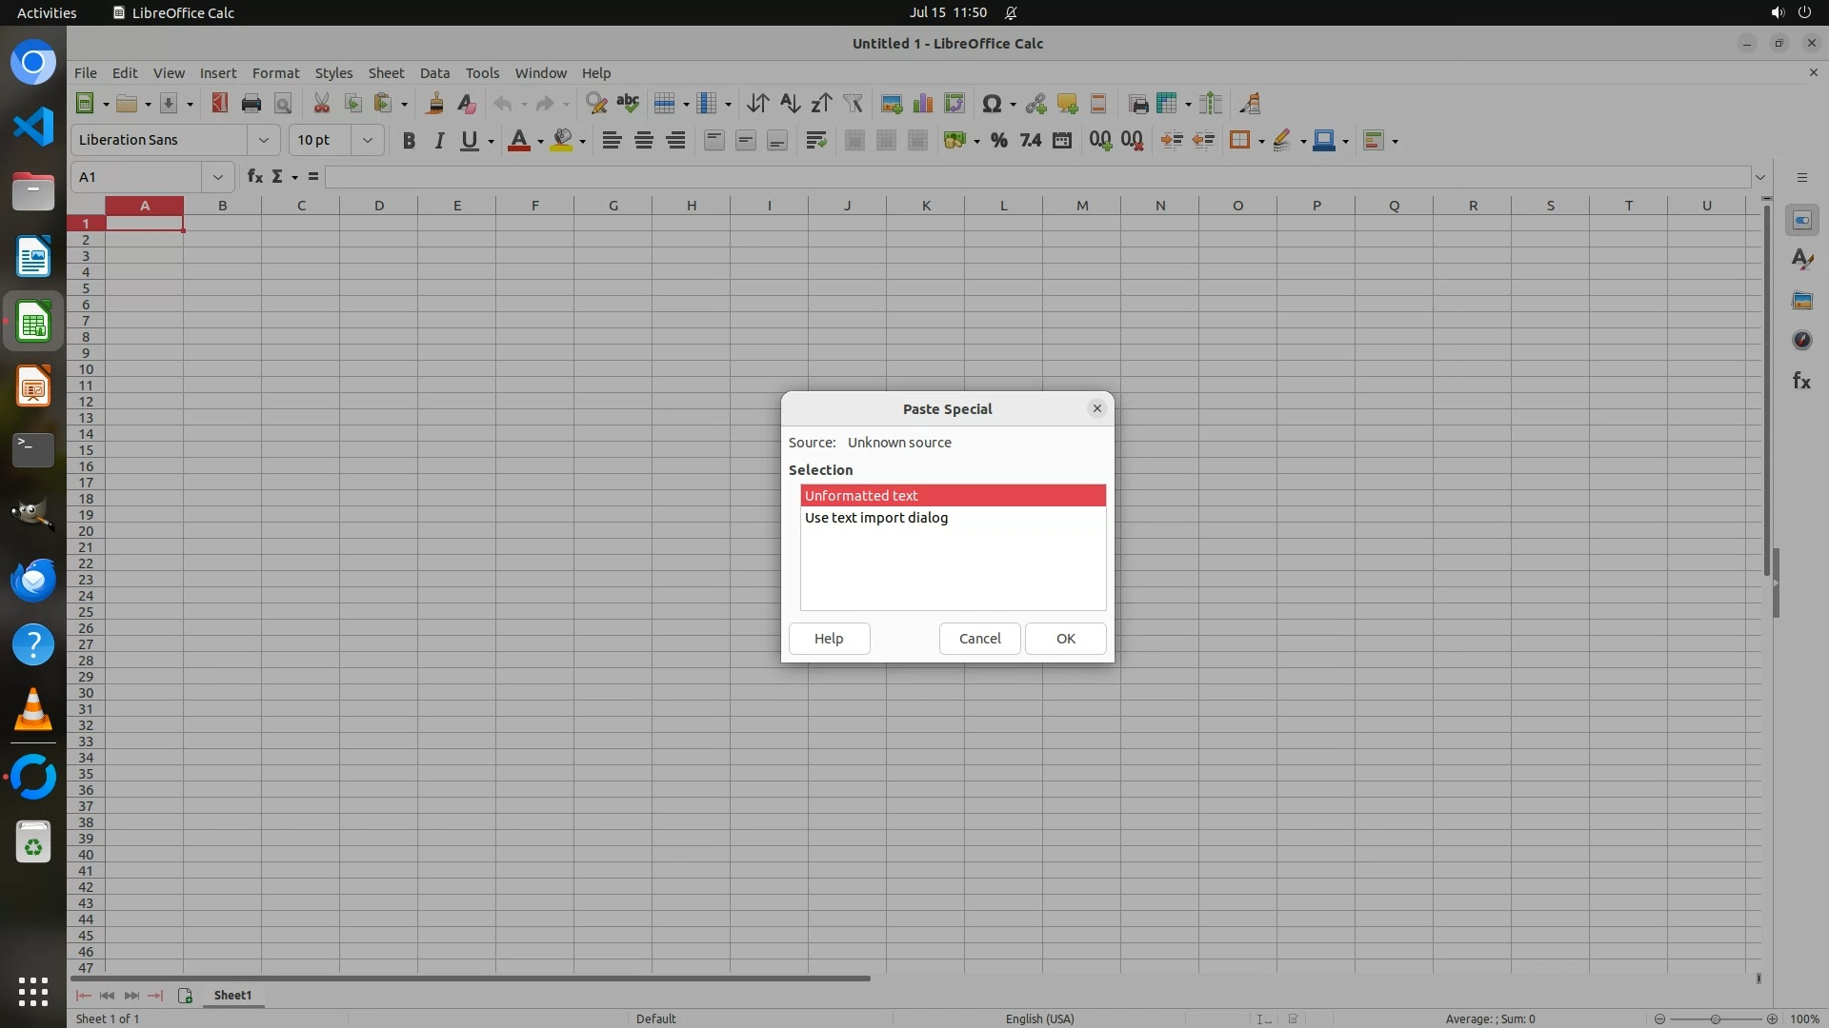The height and width of the screenshot is (1028, 1829).
Task: Click the Format as Percent icon
Action: [998, 140]
